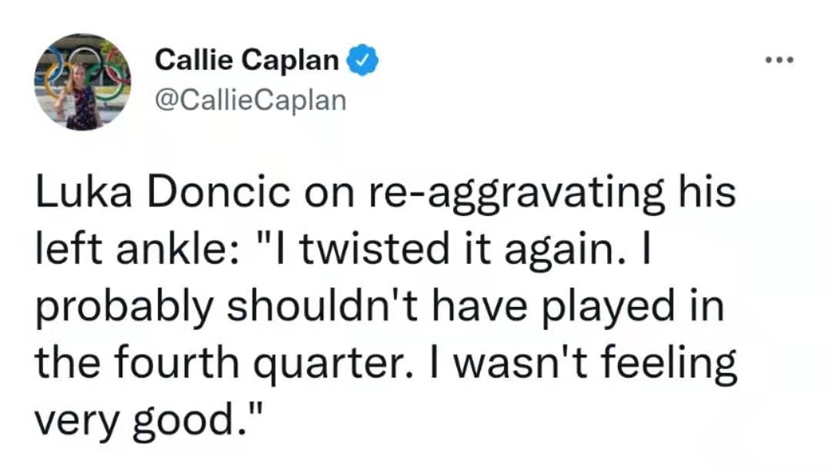Click the word "the" starting the fourth line
This screenshot has width=831, height=470.
click(x=68, y=364)
